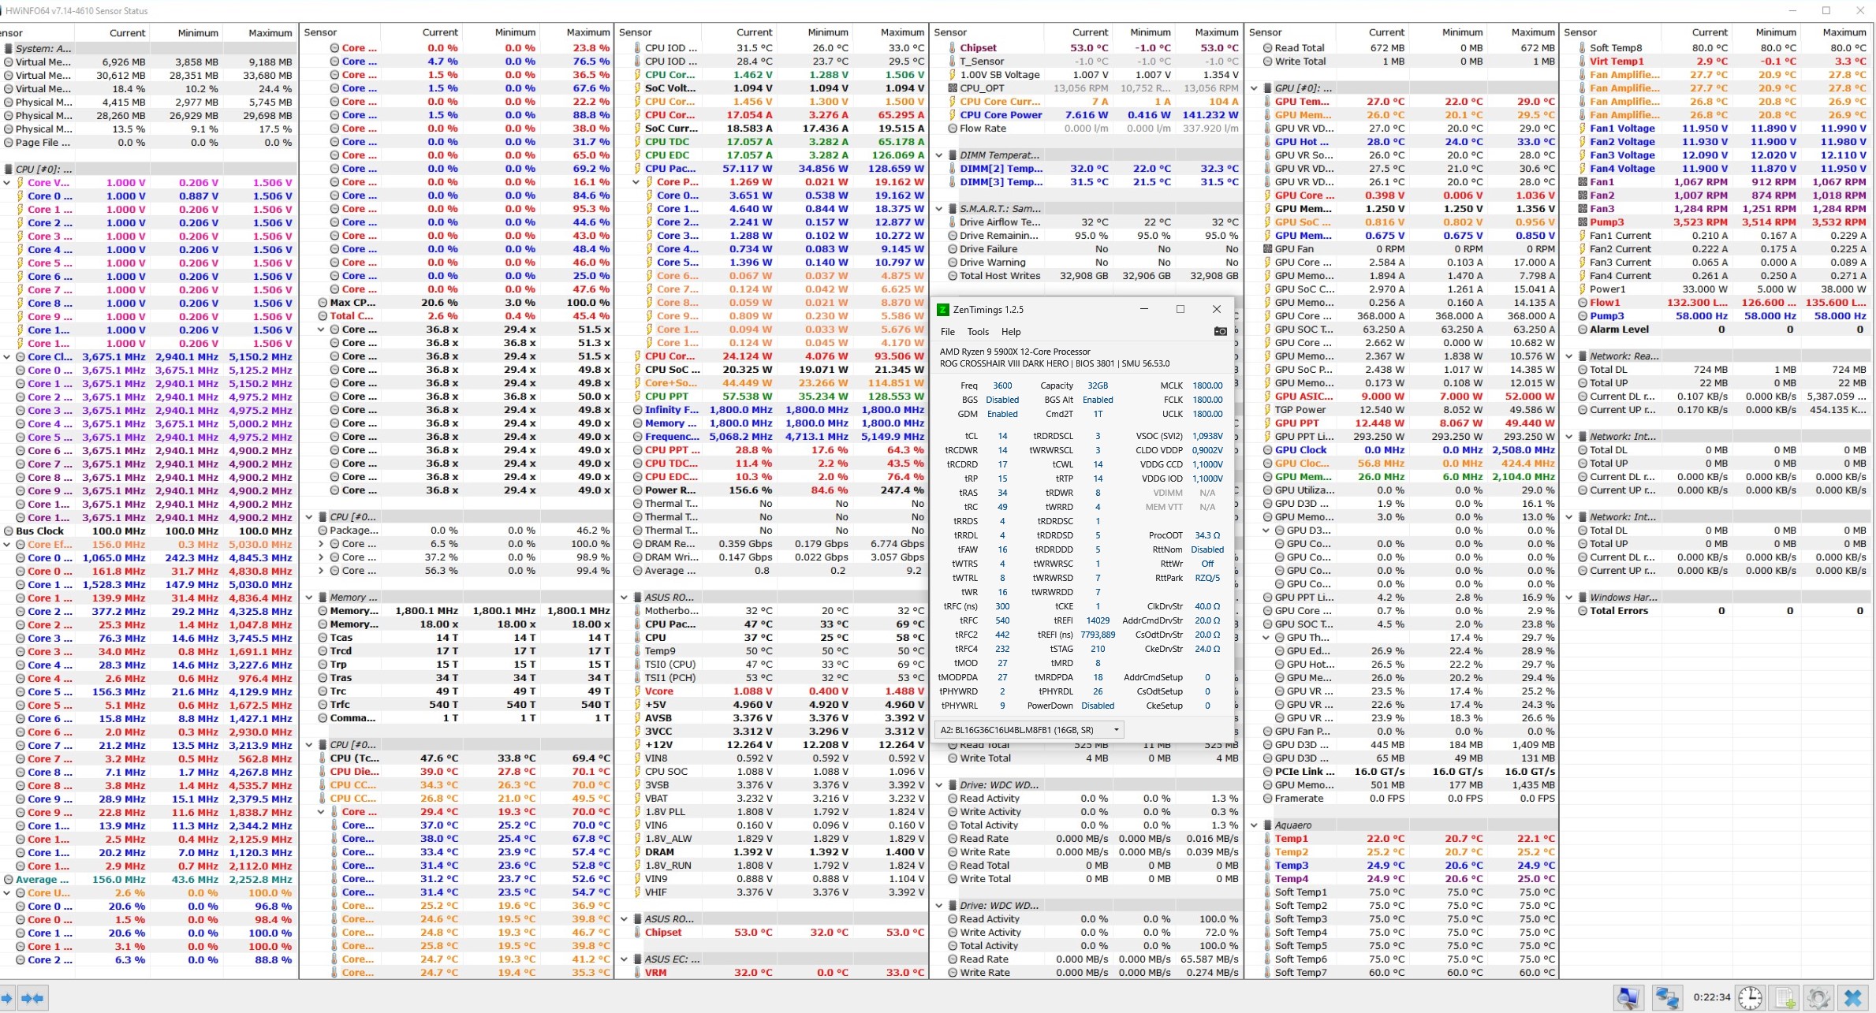1876x1013 pixels.
Task: Expand the Core Clocks tree row
Action: pyautogui.click(x=7, y=357)
